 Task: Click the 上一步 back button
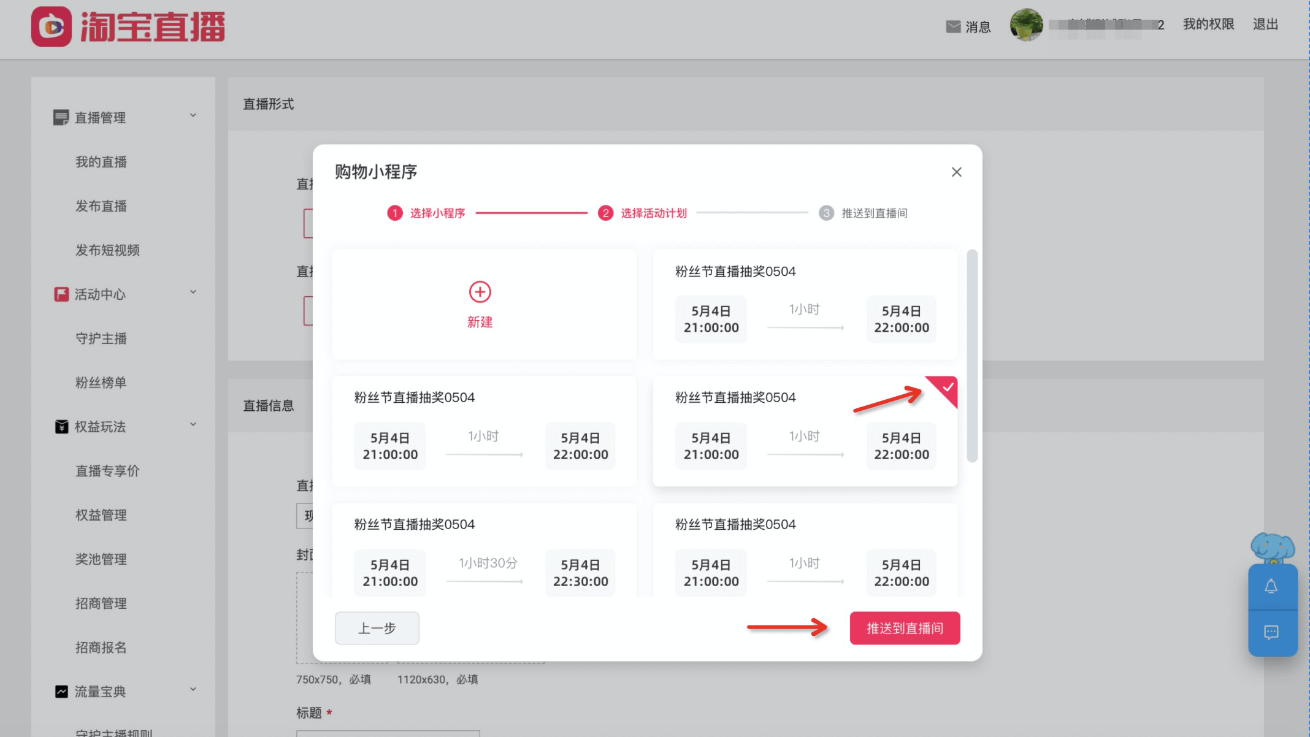(x=377, y=628)
